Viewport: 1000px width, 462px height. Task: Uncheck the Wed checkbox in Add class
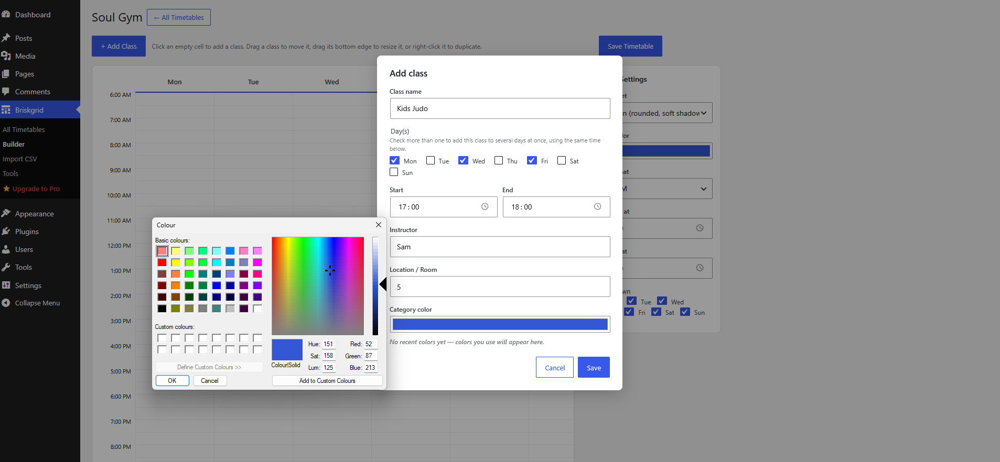pyautogui.click(x=463, y=160)
